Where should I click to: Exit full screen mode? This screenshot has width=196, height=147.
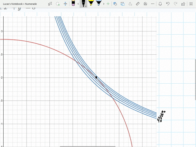(x=191, y=4)
